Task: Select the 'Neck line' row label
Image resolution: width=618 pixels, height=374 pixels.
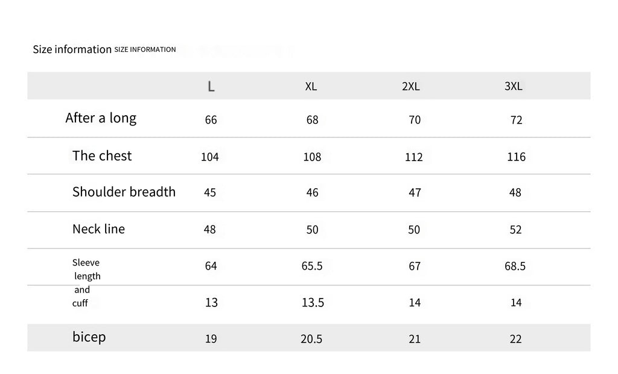Action: tap(98, 229)
